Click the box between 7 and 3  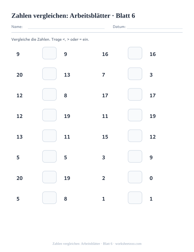[135, 74]
